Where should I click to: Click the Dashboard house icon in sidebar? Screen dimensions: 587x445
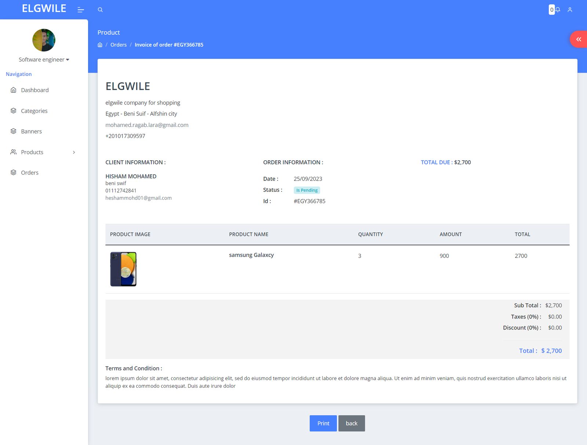tap(14, 90)
